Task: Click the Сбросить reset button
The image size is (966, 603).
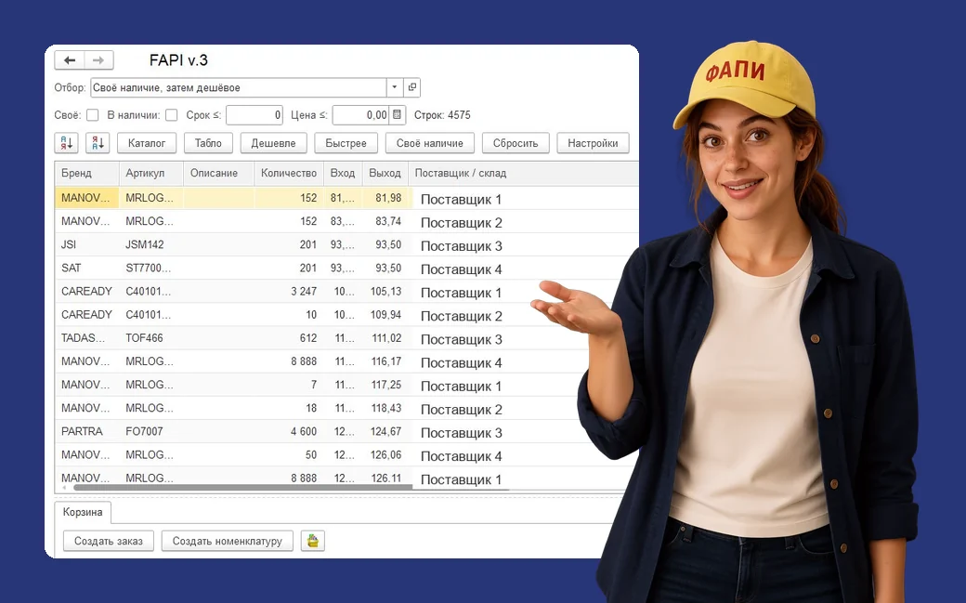Action: click(516, 143)
